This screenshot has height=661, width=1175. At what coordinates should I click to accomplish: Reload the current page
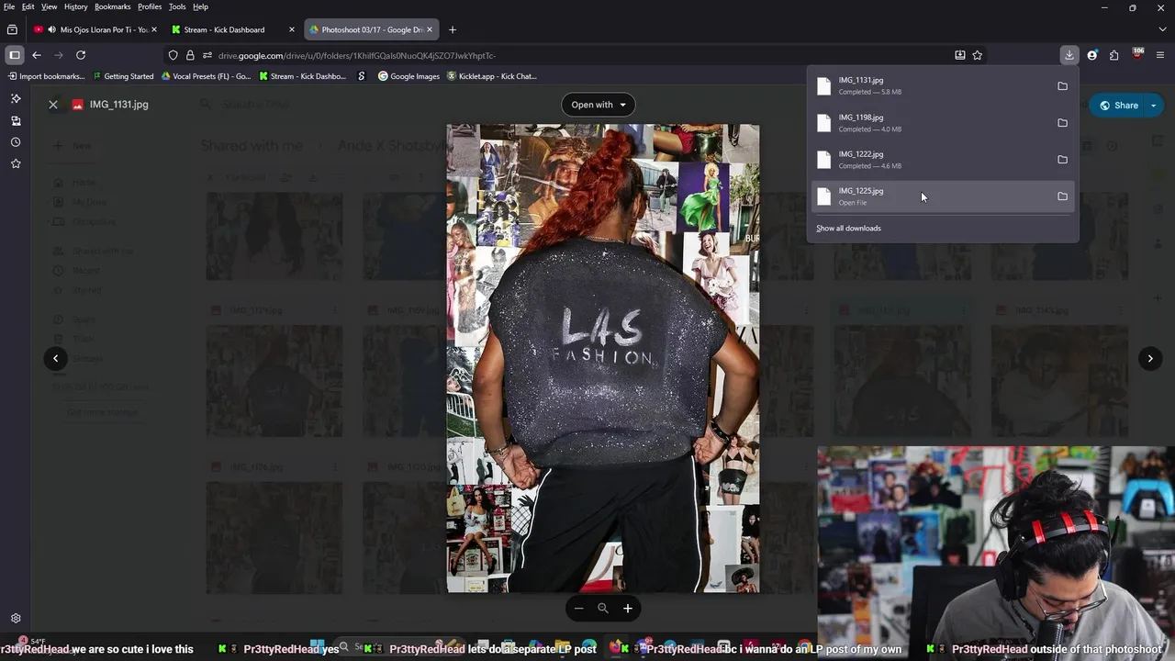(81, 55)
